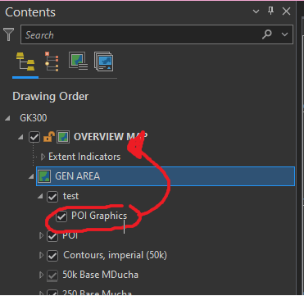Select Extent Indicators item
Screen dimensions: 304x296
[84, 157]
